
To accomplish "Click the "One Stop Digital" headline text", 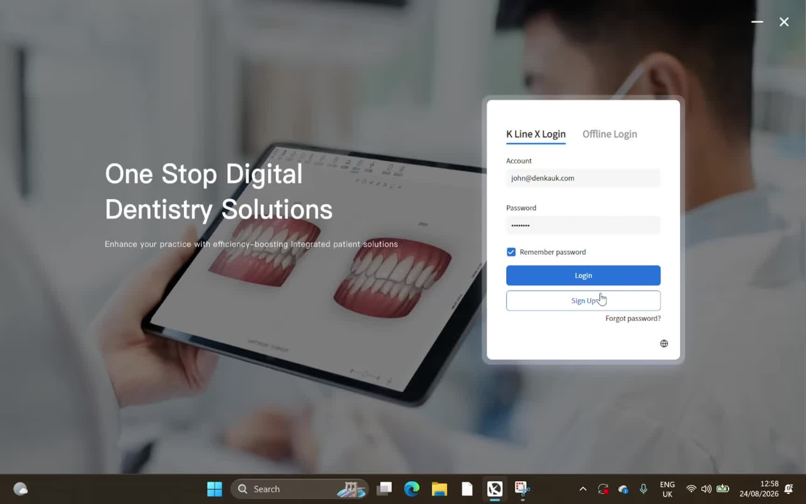I will [204, 174].
